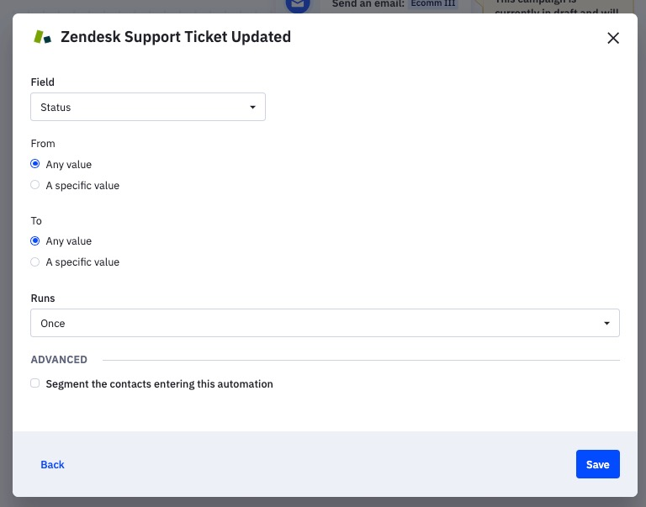The height and width of the screenshot is (507, 646).
Task: Open the Field dropdown showing Status
Action: coord(148,107)
